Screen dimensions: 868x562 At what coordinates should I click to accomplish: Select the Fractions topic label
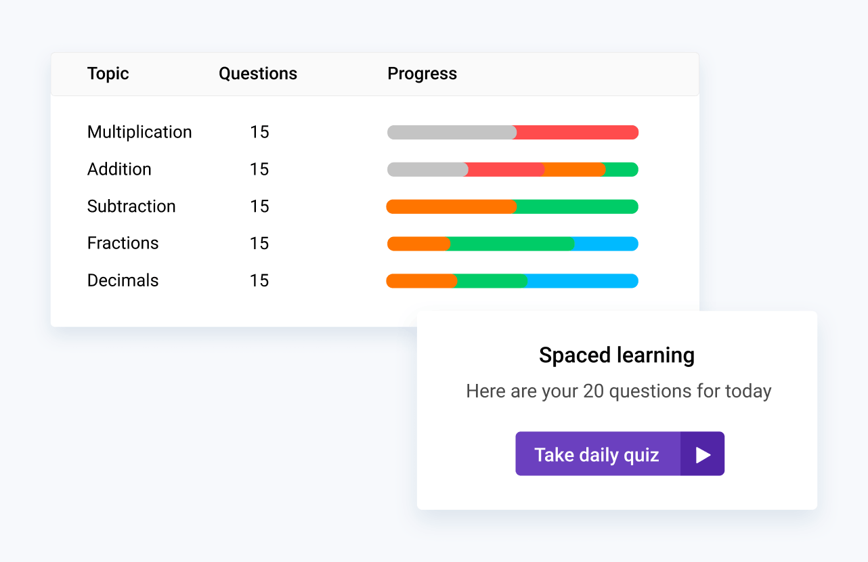123,243
